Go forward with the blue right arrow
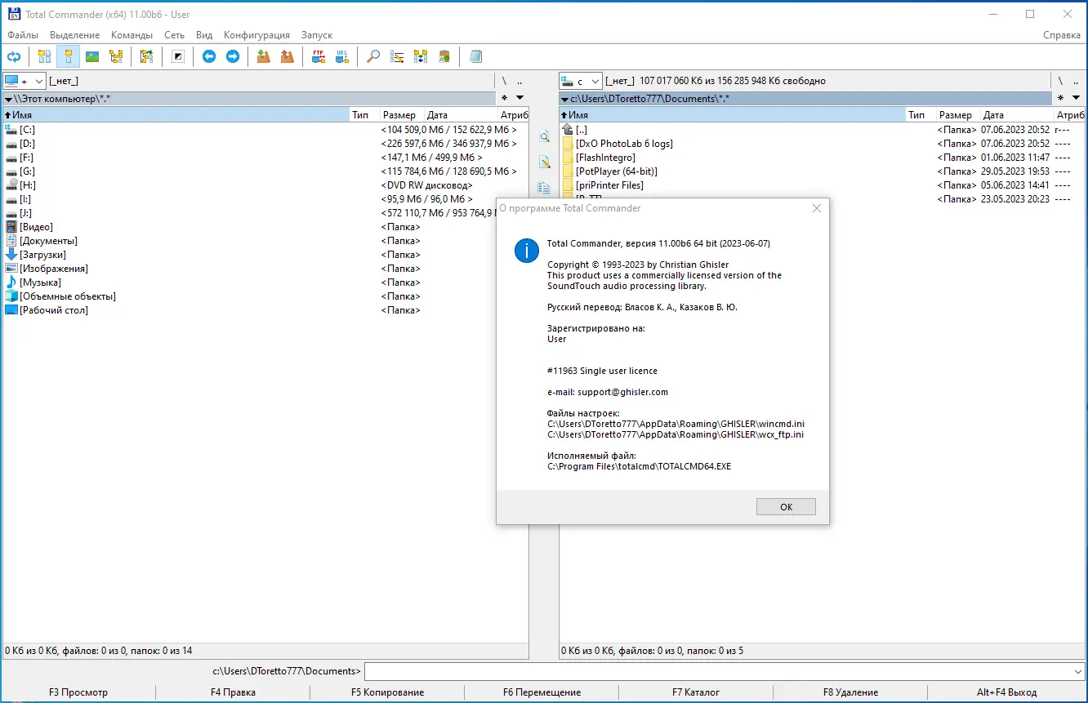The image size is (1088, 703). point(233,56)
